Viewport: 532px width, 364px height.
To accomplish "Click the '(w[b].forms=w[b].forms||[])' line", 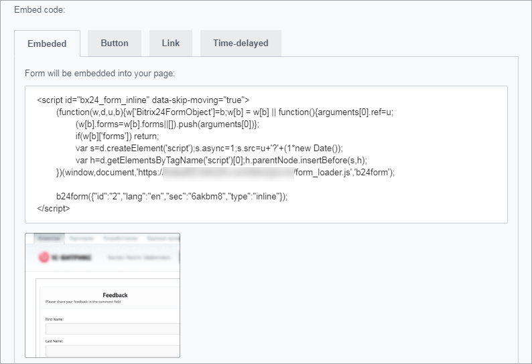I will [x=168, y=124].
